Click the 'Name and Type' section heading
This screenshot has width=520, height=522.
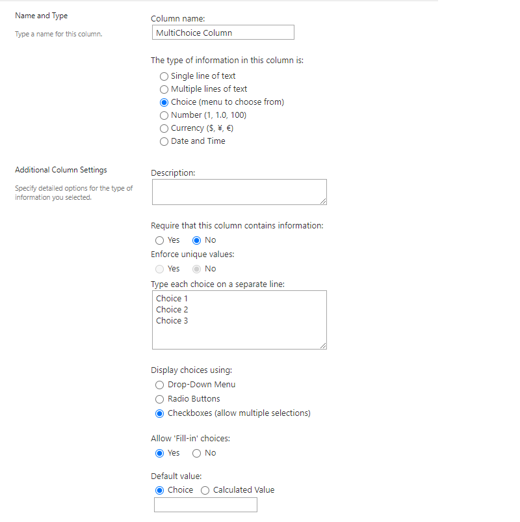[x=41, y=16]
